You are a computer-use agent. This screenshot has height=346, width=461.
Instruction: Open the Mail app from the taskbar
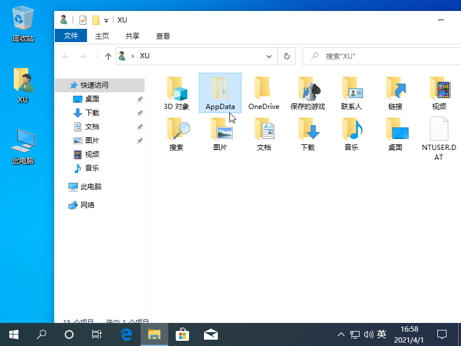pos(211,334)
